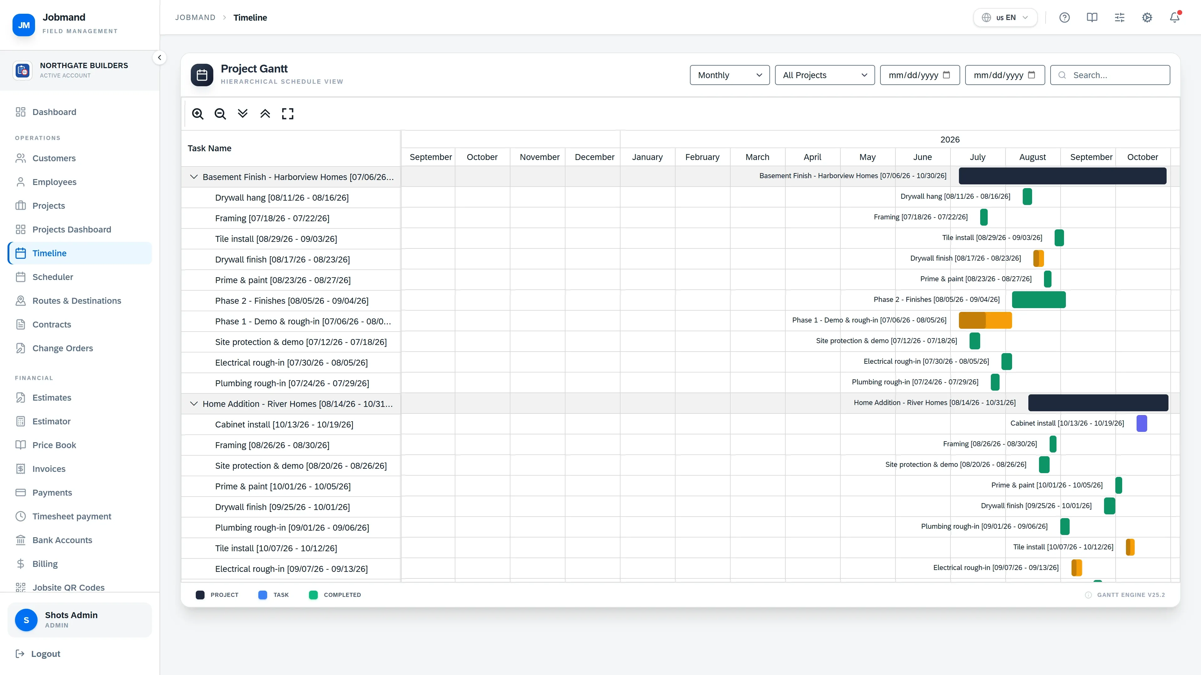Open the settings gear icon
Viewport: 1201px width, 675px height.
tap(1147, 18)
